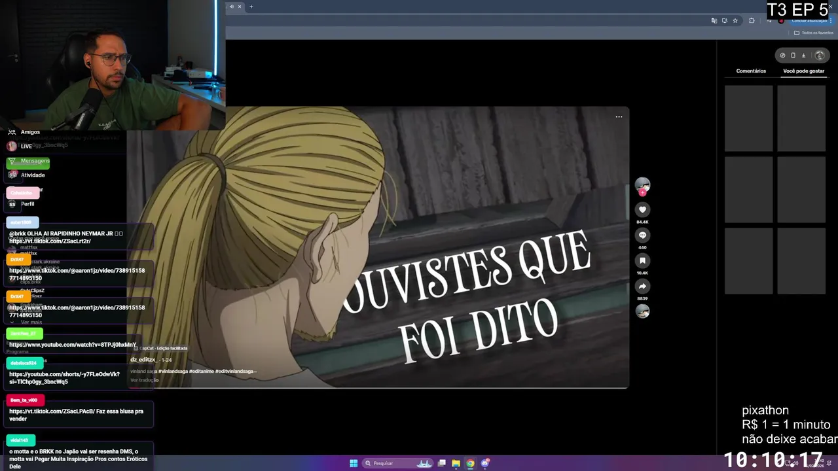Click compass icon in TikTok top pill
This screenshot has width=838, height=471.
pos(782,56)
